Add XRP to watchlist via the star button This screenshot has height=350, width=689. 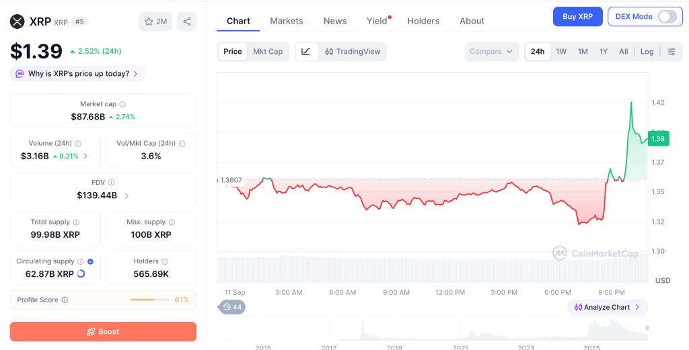click(155, 21)
